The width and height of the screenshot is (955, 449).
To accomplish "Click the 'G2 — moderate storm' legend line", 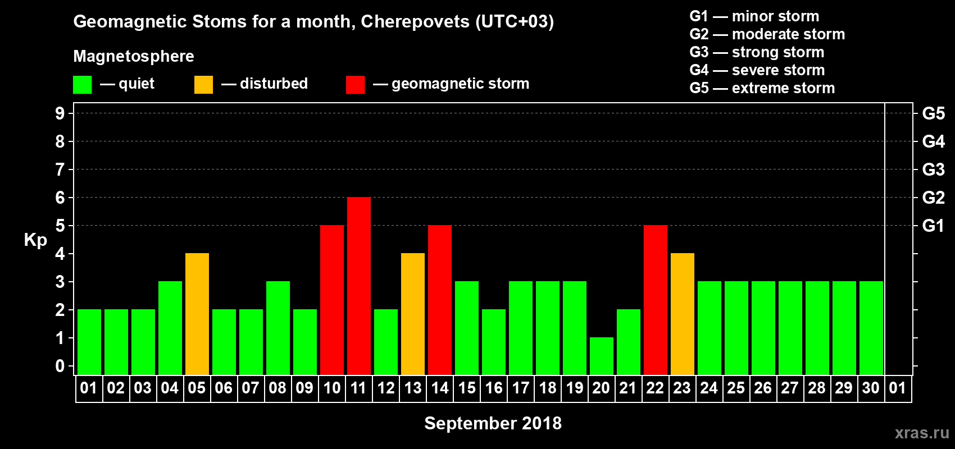I will 767,34.
